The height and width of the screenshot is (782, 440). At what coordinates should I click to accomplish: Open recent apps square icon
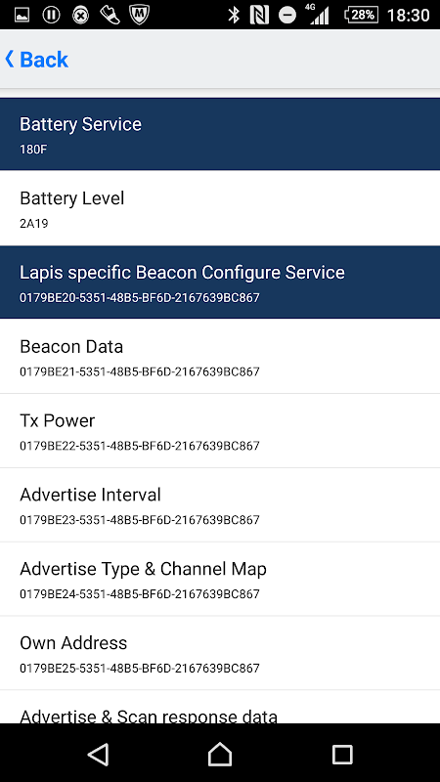tap(342, 754)
